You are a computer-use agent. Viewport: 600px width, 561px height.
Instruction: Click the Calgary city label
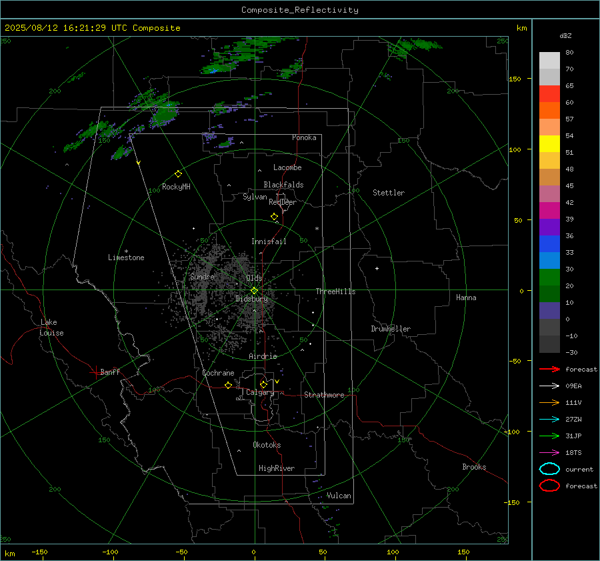(x=260, y=392)
